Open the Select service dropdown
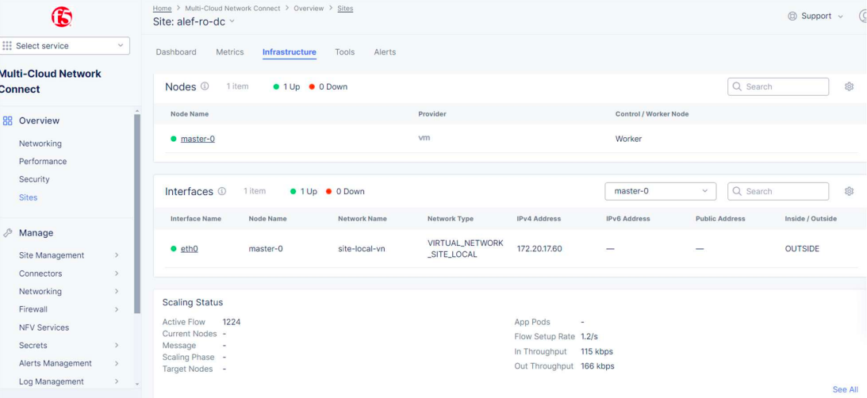 [x=65, y=46]
